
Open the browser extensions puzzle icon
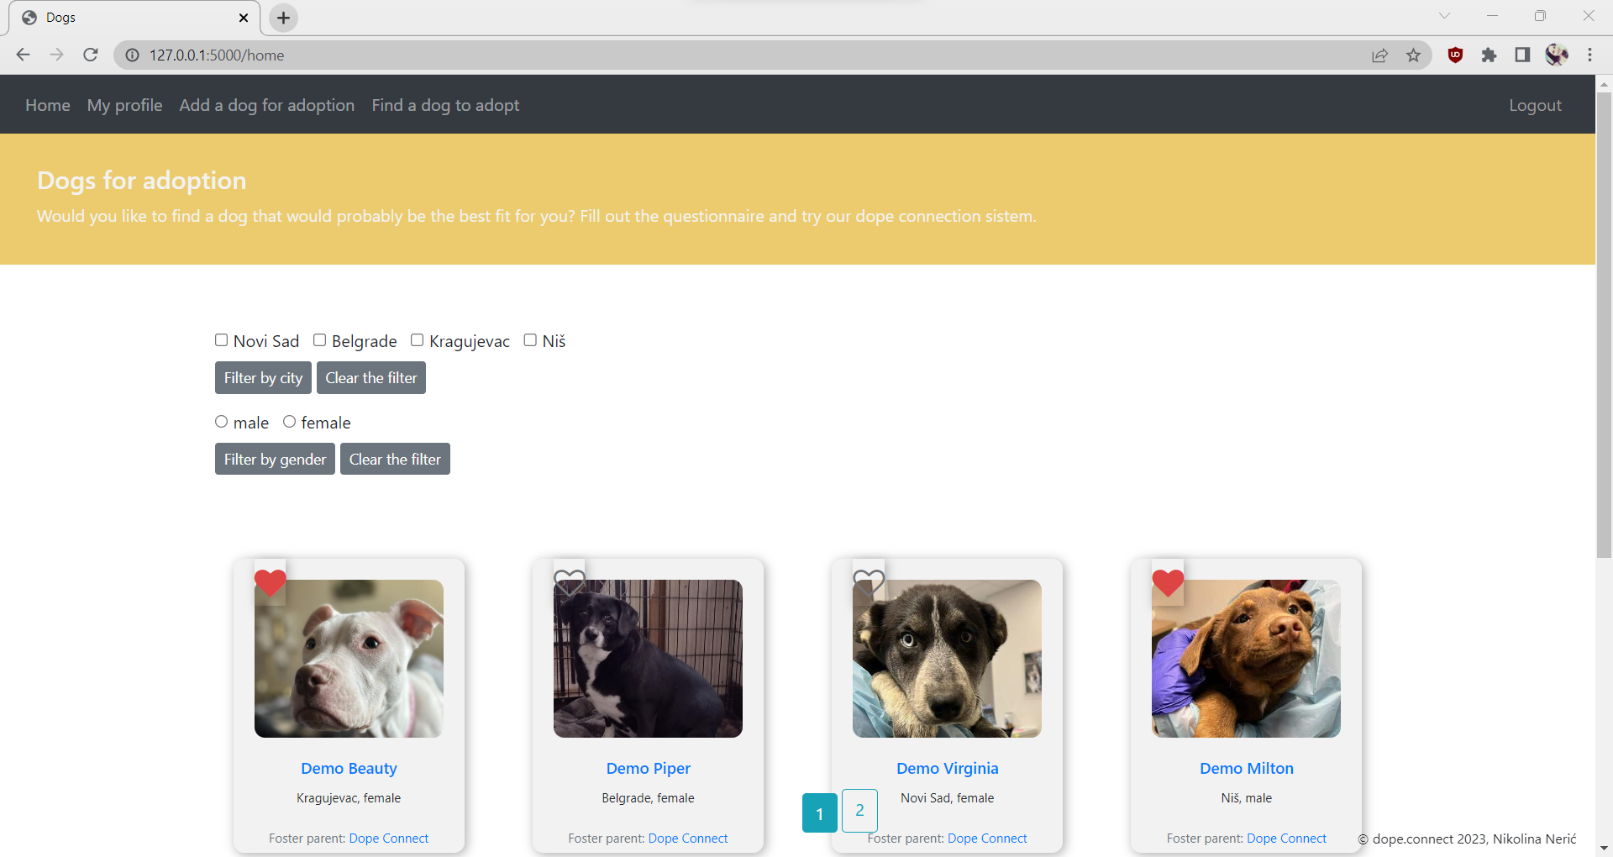click(x=1490, y=55)
